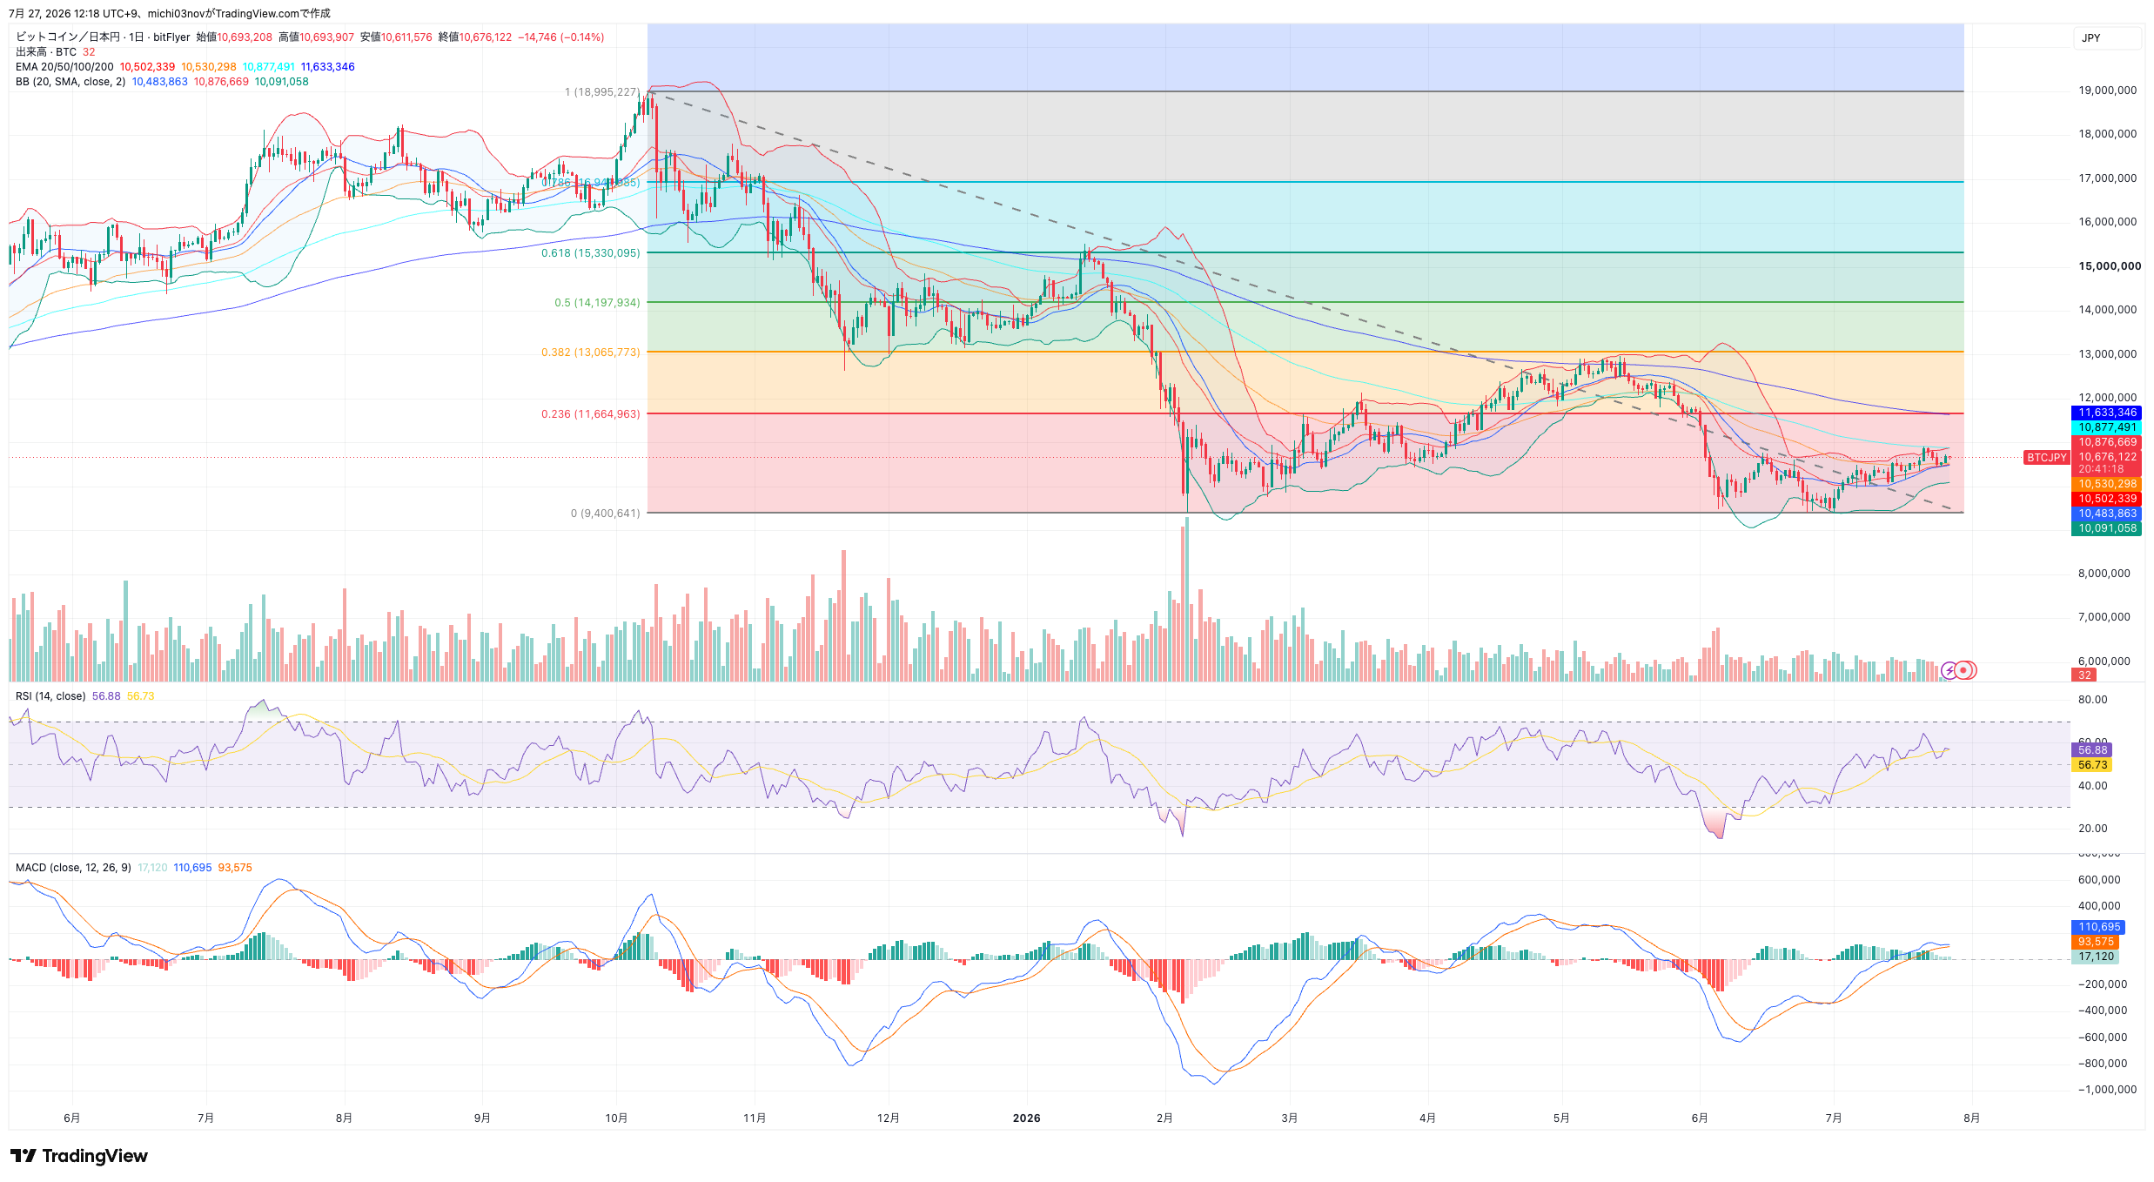2154x1182 pixels.
Task: Click the Fibonacci 0.5 (14,197,934) label
Action: coord(597,303)
